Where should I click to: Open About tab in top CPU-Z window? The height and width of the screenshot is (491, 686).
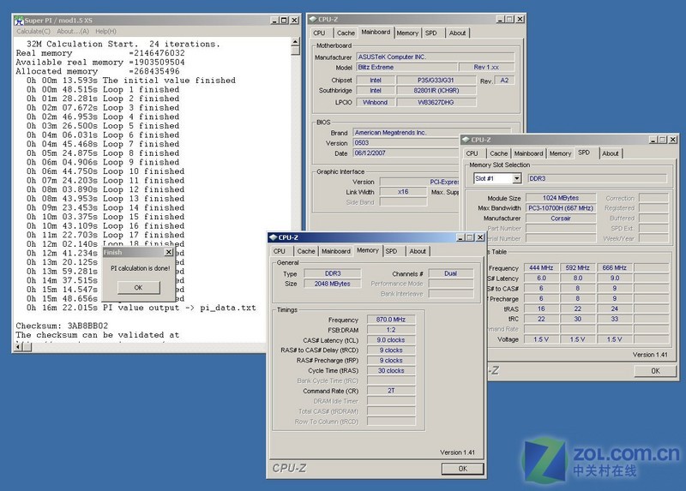pyautogui.click(x=458, y=33)
